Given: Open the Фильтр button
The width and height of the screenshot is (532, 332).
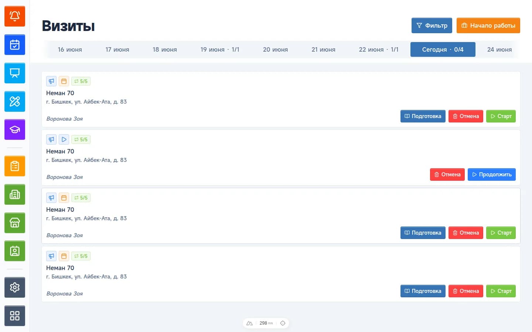Looking at the screenshot, I should (432, 25).
